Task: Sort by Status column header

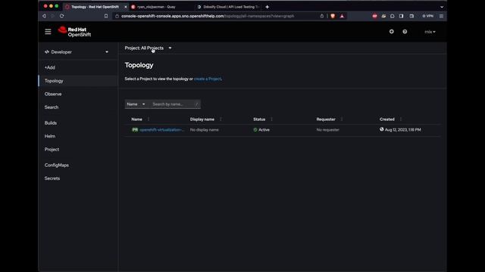Action: [x=259, y=119]
